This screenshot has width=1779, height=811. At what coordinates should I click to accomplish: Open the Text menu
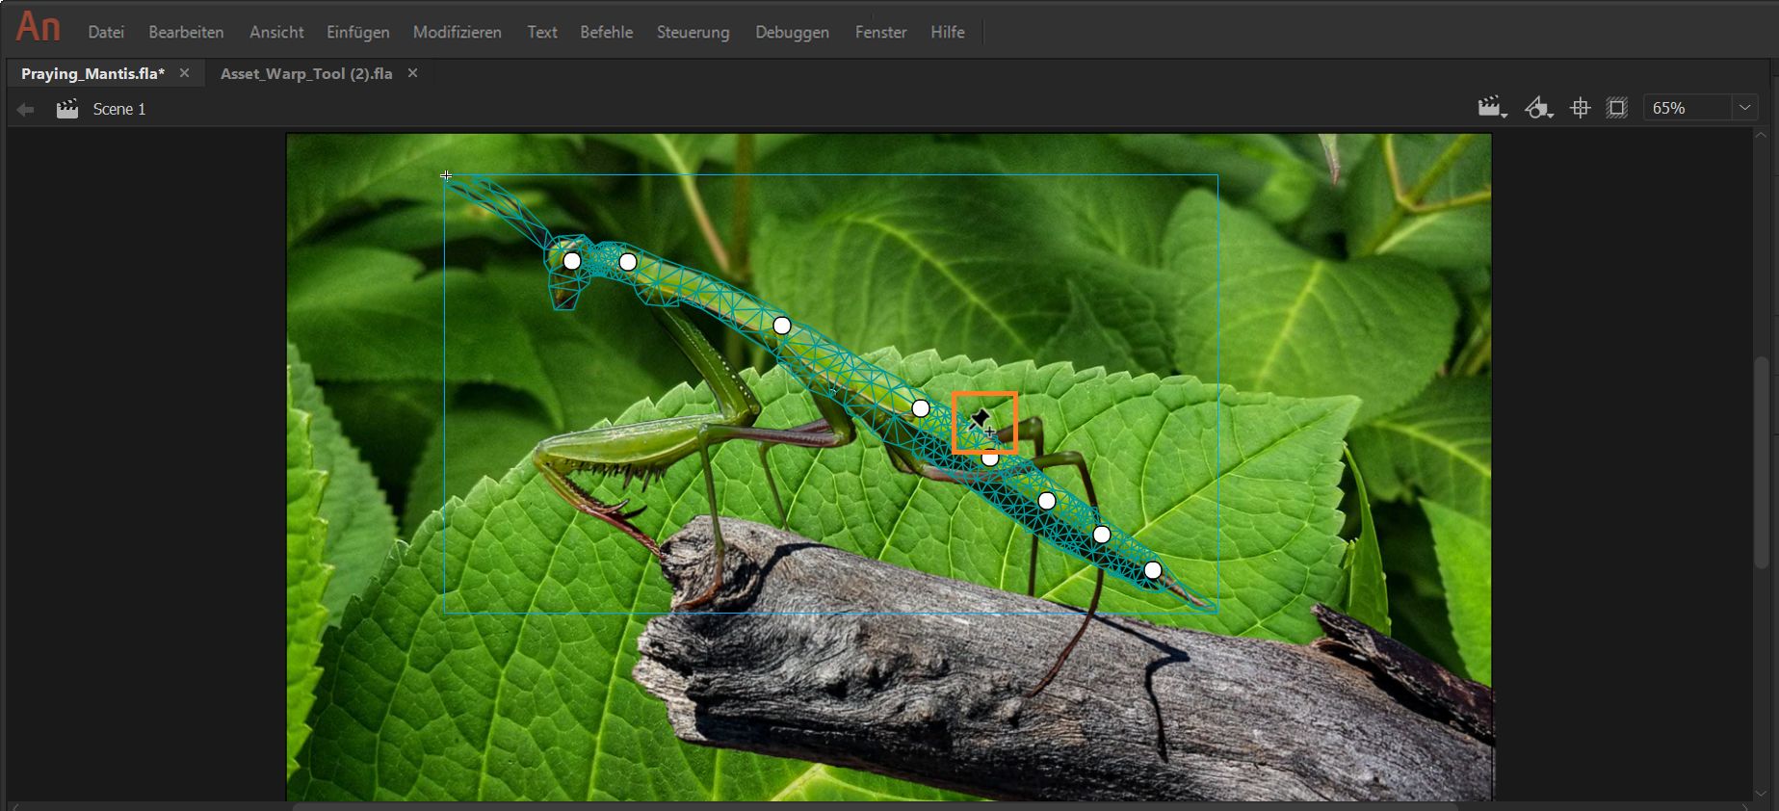click(x=542, y=32)
